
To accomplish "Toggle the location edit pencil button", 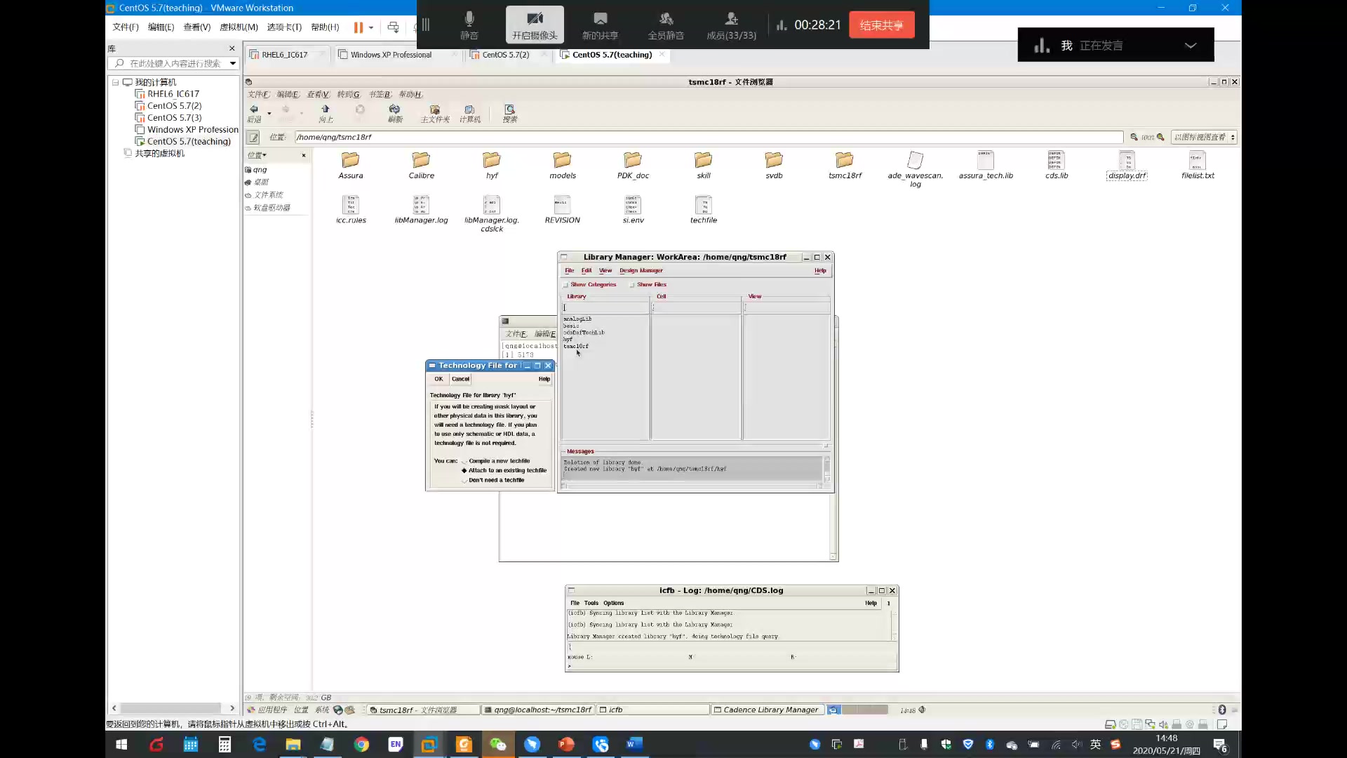I will click(254, 138).
